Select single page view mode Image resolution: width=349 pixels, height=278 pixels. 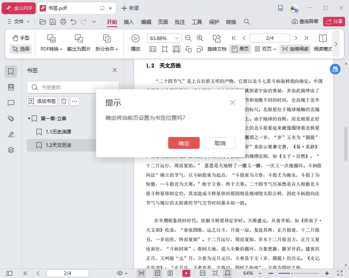coord(240,49)
